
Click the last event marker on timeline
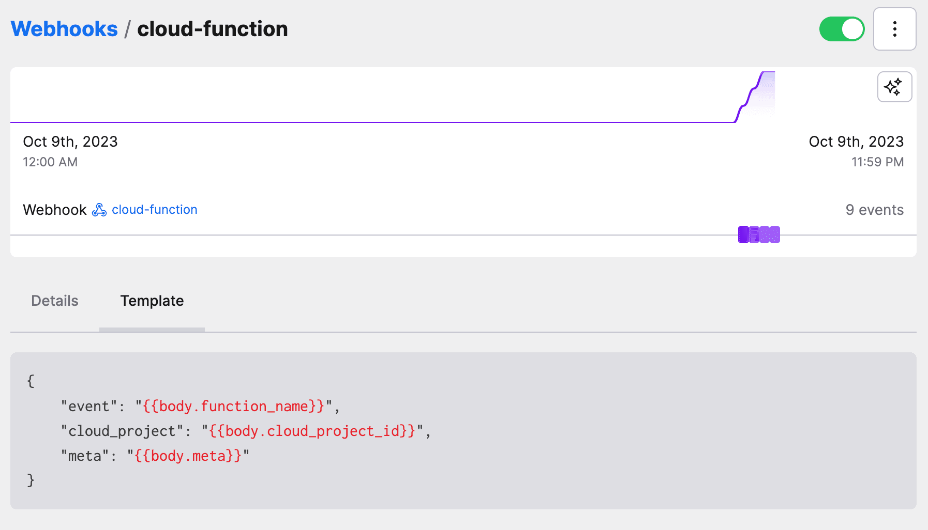(775, 235)
